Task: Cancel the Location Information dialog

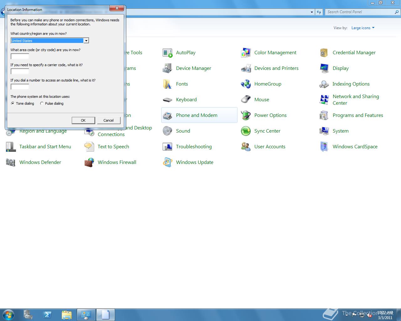Action: click(x=108, y=120)
